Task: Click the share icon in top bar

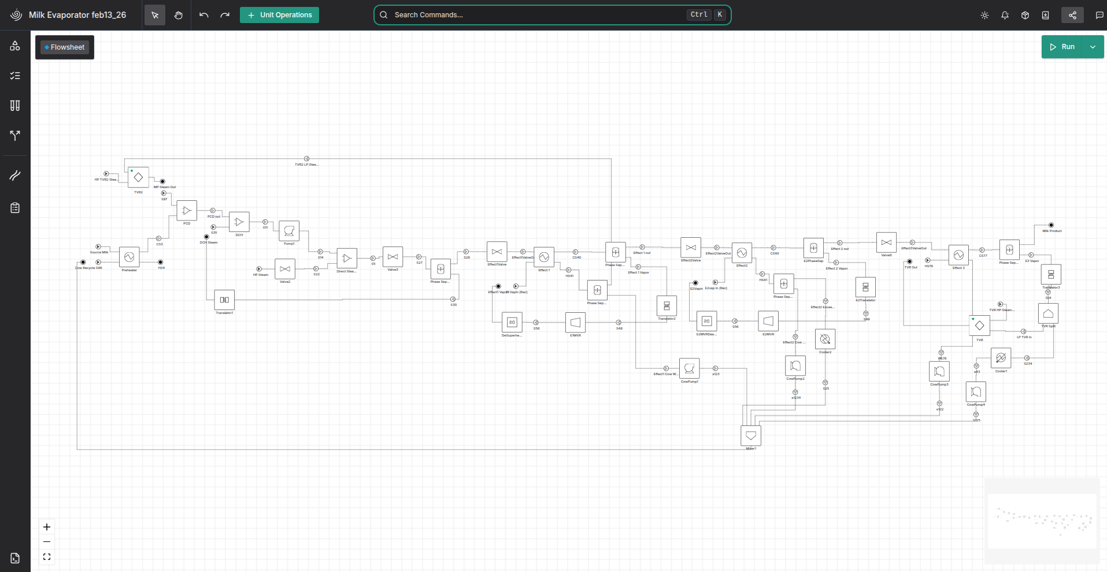Action: [1072, 15]
